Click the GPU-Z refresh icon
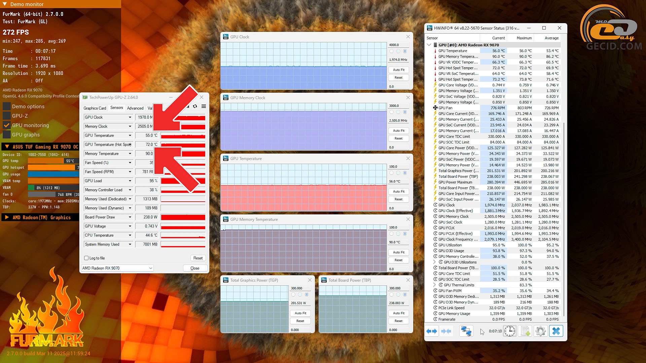Screen dimensions: 646x363 click(195, 106)
